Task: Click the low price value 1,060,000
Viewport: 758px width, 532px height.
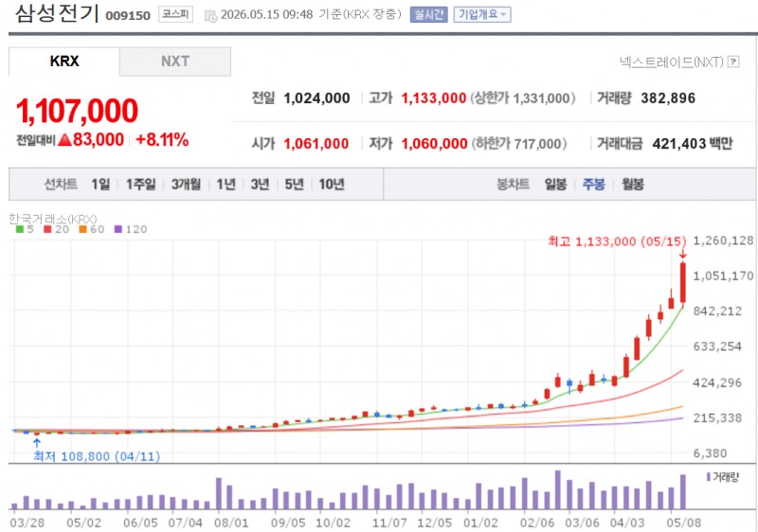Action: (434, 144)
